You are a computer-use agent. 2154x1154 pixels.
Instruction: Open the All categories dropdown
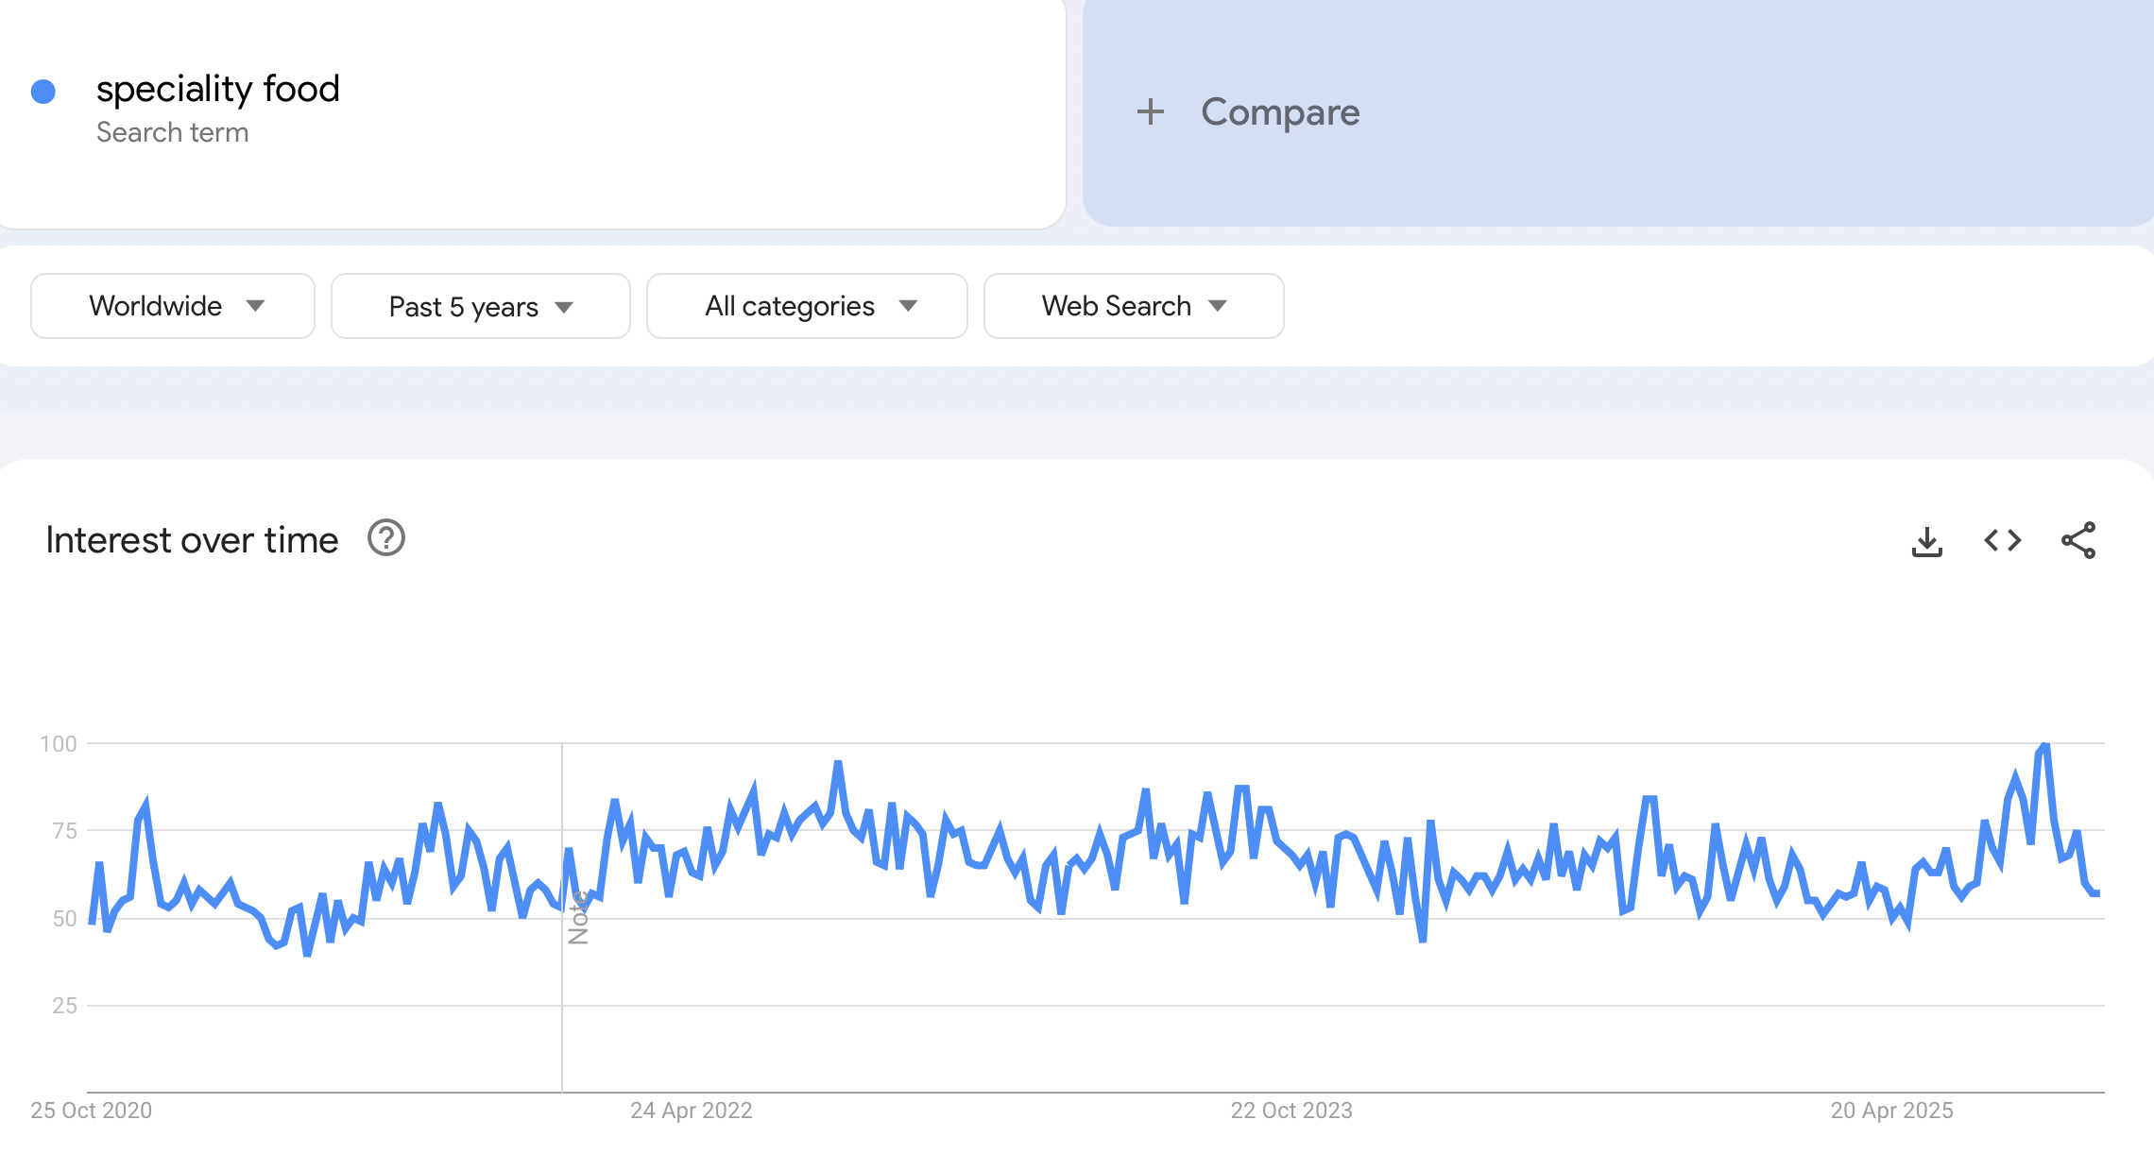click(x=806, y=306)
